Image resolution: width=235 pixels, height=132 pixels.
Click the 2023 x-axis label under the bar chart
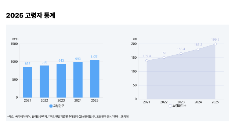(x=61, y=100)
